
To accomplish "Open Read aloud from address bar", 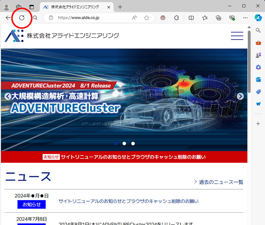I will pos(134,18).
